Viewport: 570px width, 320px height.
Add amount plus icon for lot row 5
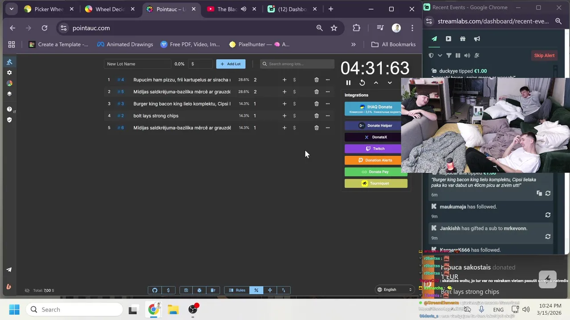(x=285, y=128)
